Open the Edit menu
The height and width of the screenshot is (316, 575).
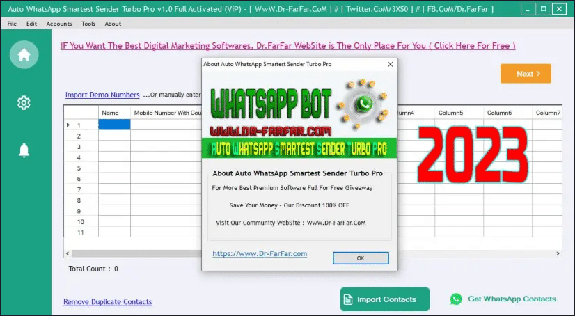click(31, 24)
